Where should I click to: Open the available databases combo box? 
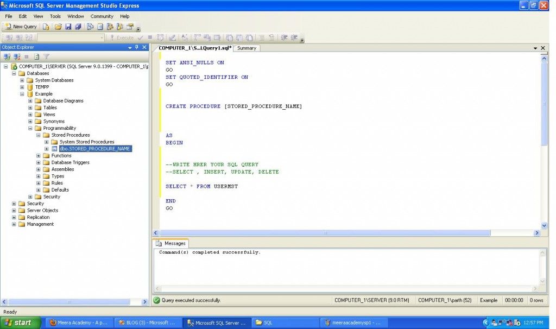71,37
